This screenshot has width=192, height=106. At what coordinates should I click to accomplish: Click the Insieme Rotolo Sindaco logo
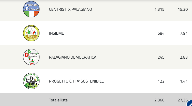pos(31,33)
